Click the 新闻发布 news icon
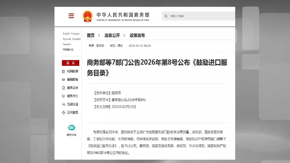Viewport: 290px width, 163px height. coord(63,80)
